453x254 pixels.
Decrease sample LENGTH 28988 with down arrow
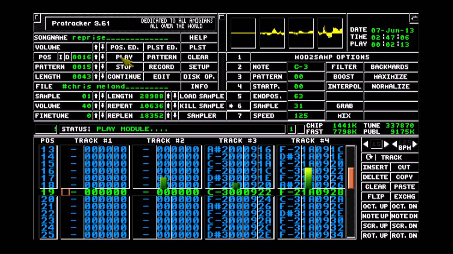(x=174, y=96)
